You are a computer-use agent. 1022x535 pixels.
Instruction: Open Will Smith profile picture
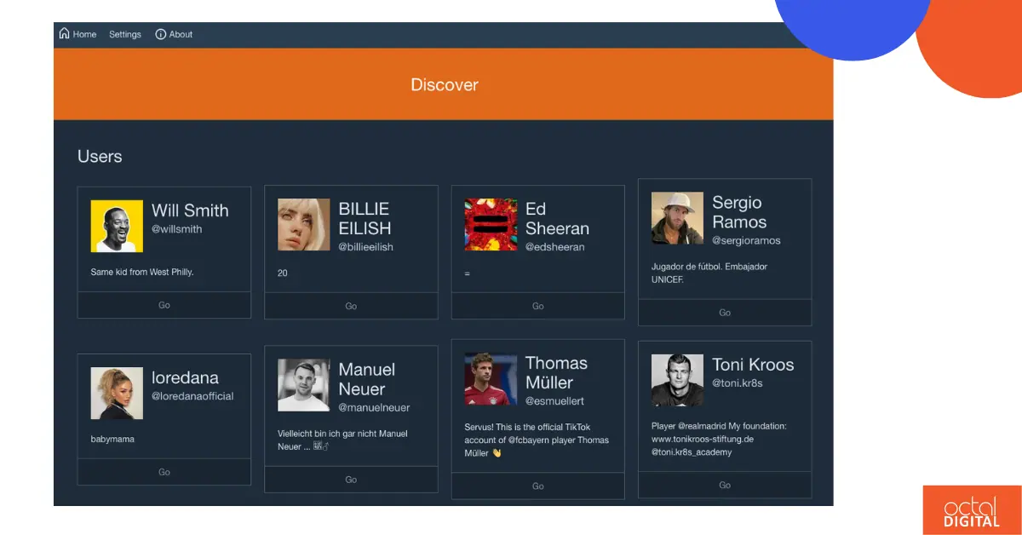117,226
